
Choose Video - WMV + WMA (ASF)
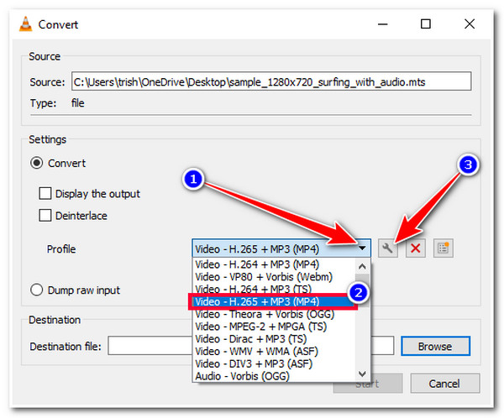[x=274, y=352]
